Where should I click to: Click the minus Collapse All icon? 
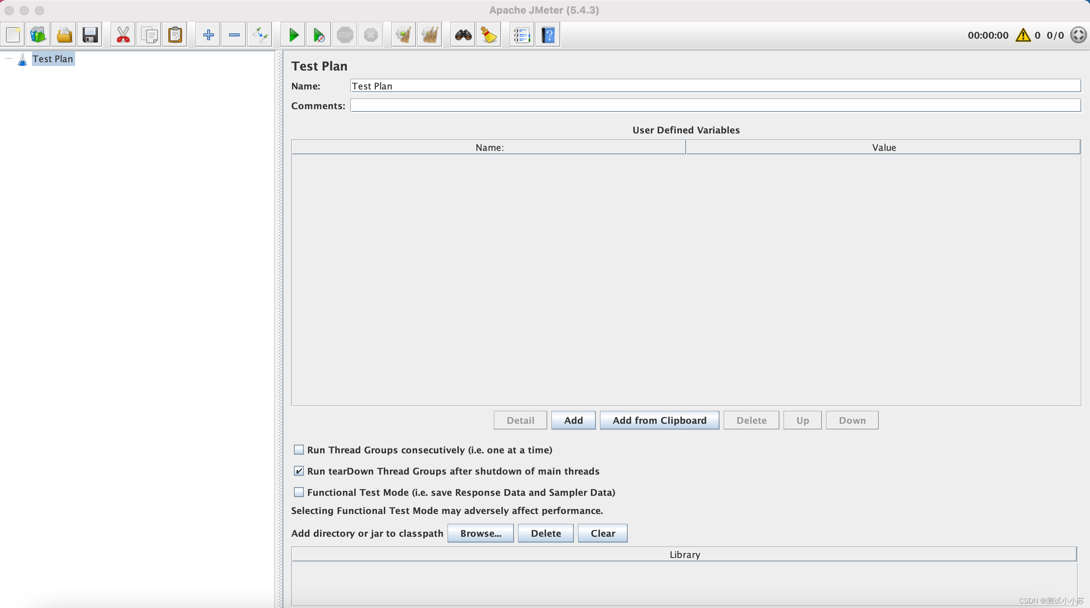click(234, 34)
